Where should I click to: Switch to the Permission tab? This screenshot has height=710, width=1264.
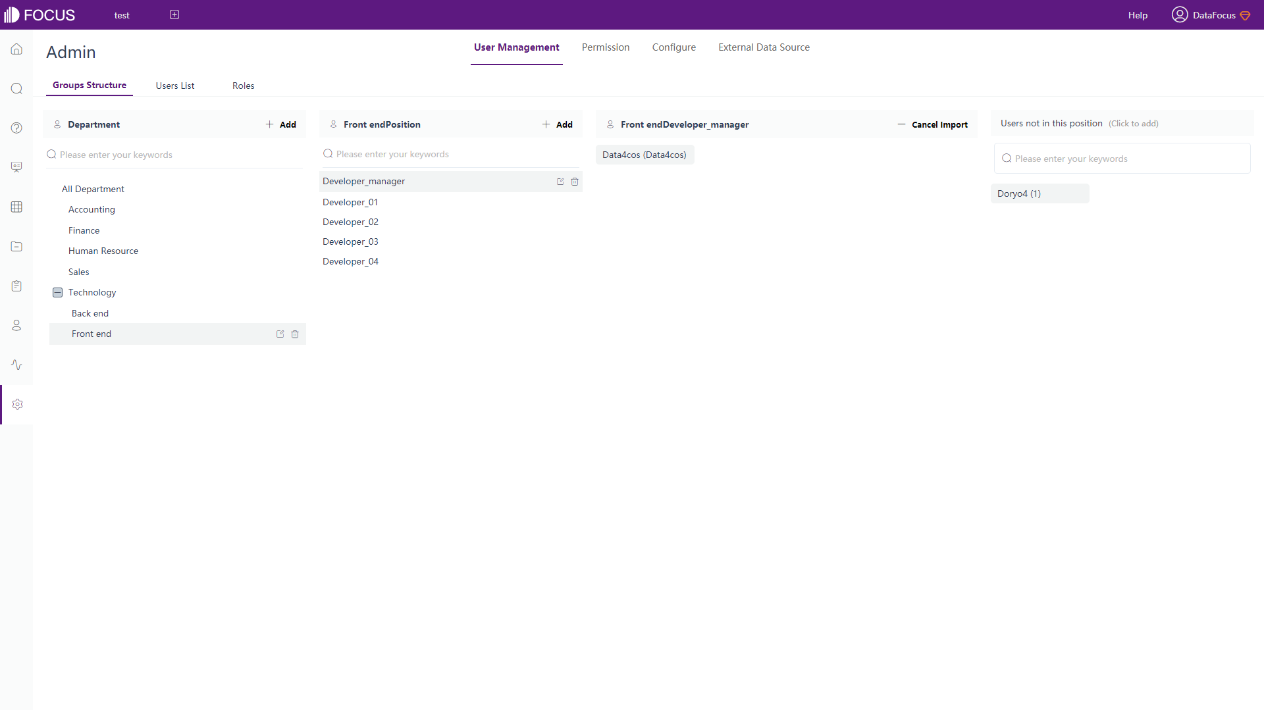(x=606, y=47)
